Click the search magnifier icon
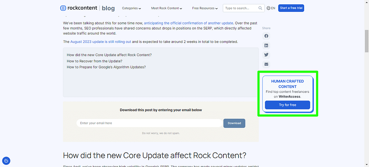The width and height of the screenshot is (369, 167). pos(260,8)
